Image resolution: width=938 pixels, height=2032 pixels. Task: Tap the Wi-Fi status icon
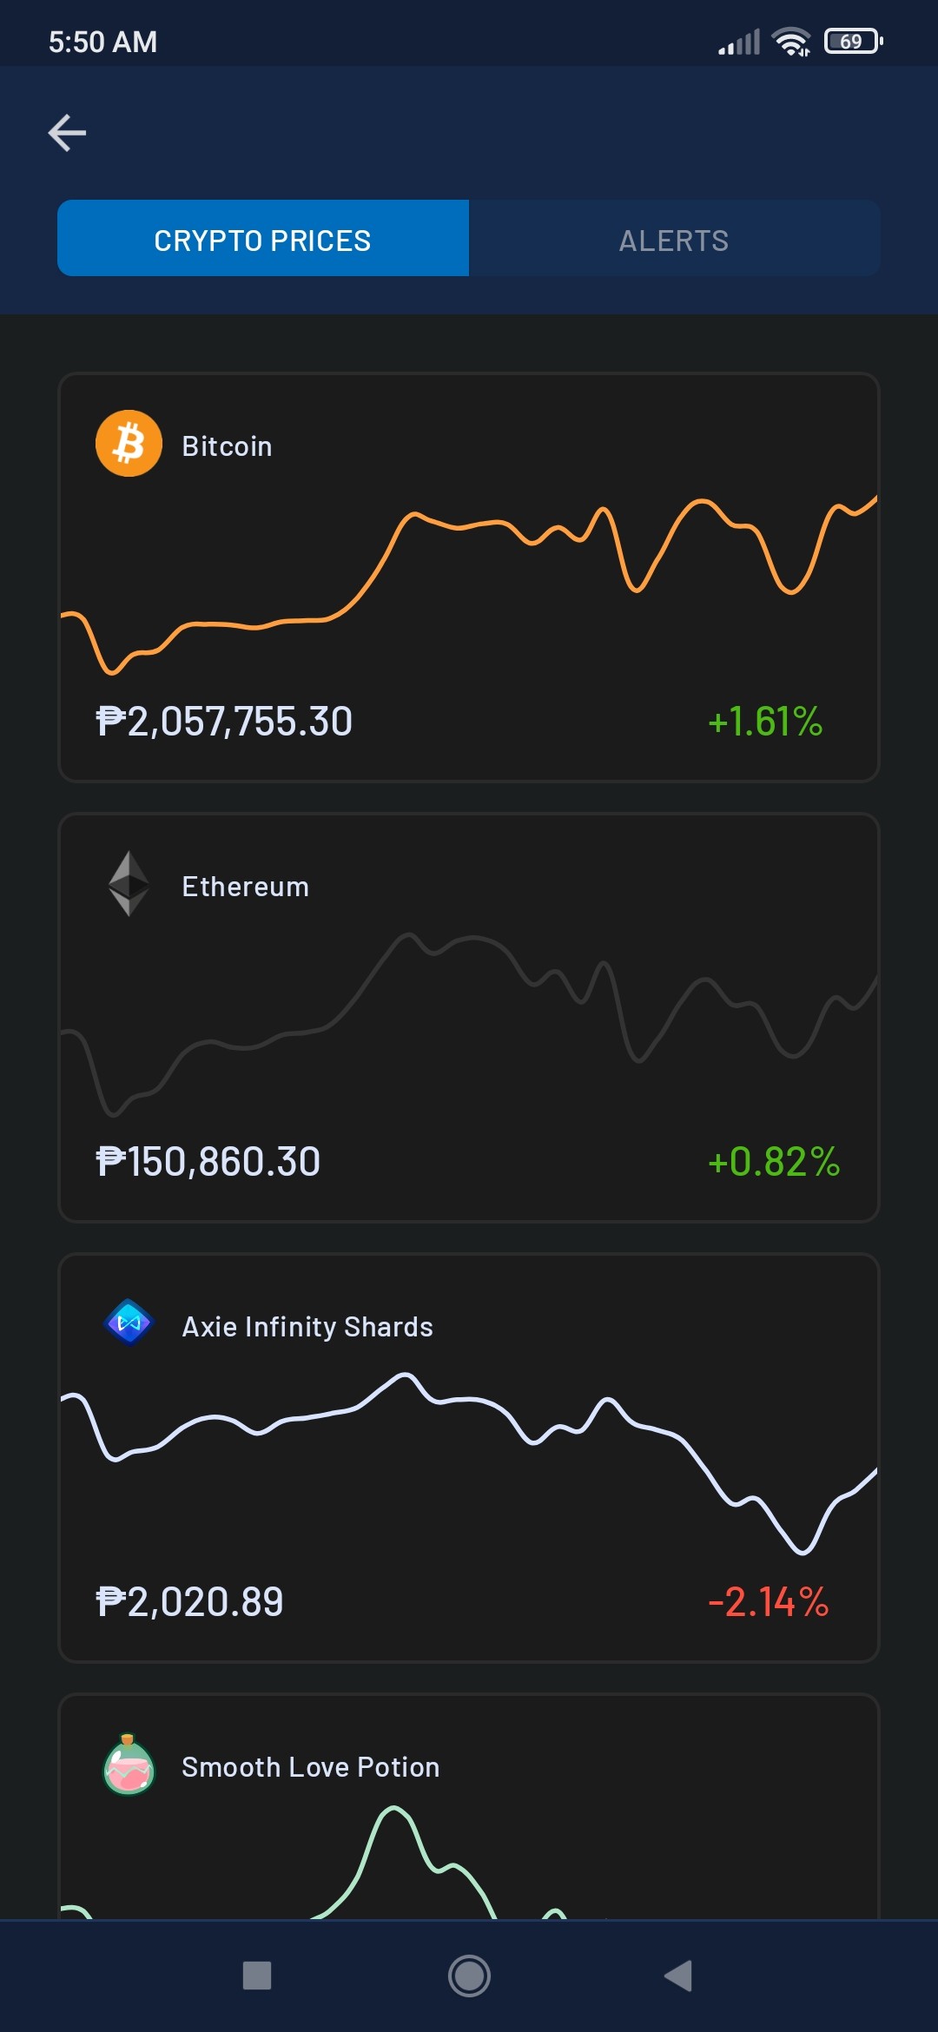click(x=790, y=42)
